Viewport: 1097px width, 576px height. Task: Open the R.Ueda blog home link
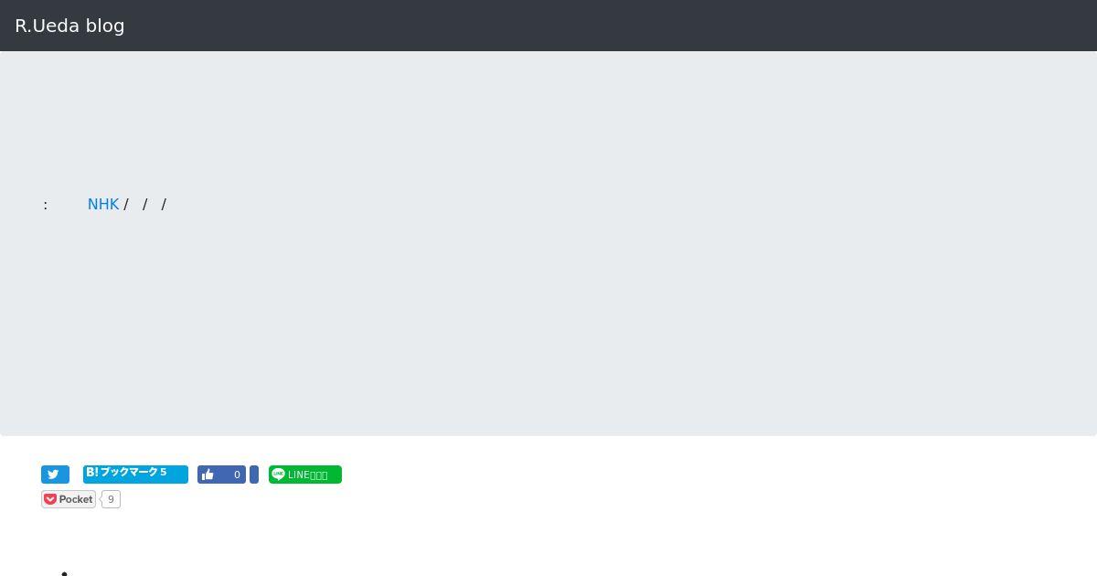[69, 26]
